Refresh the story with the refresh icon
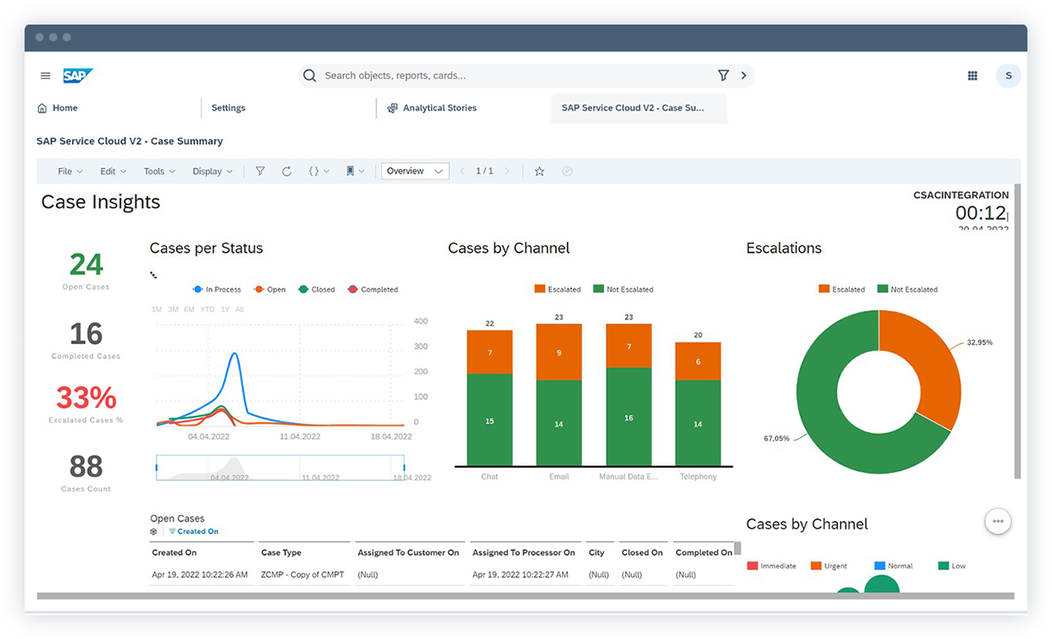1052x639 pixels. [x=287, y=170]
